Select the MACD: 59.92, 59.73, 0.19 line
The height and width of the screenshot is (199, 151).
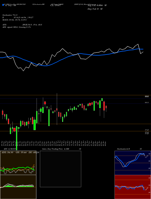(14, 20)
